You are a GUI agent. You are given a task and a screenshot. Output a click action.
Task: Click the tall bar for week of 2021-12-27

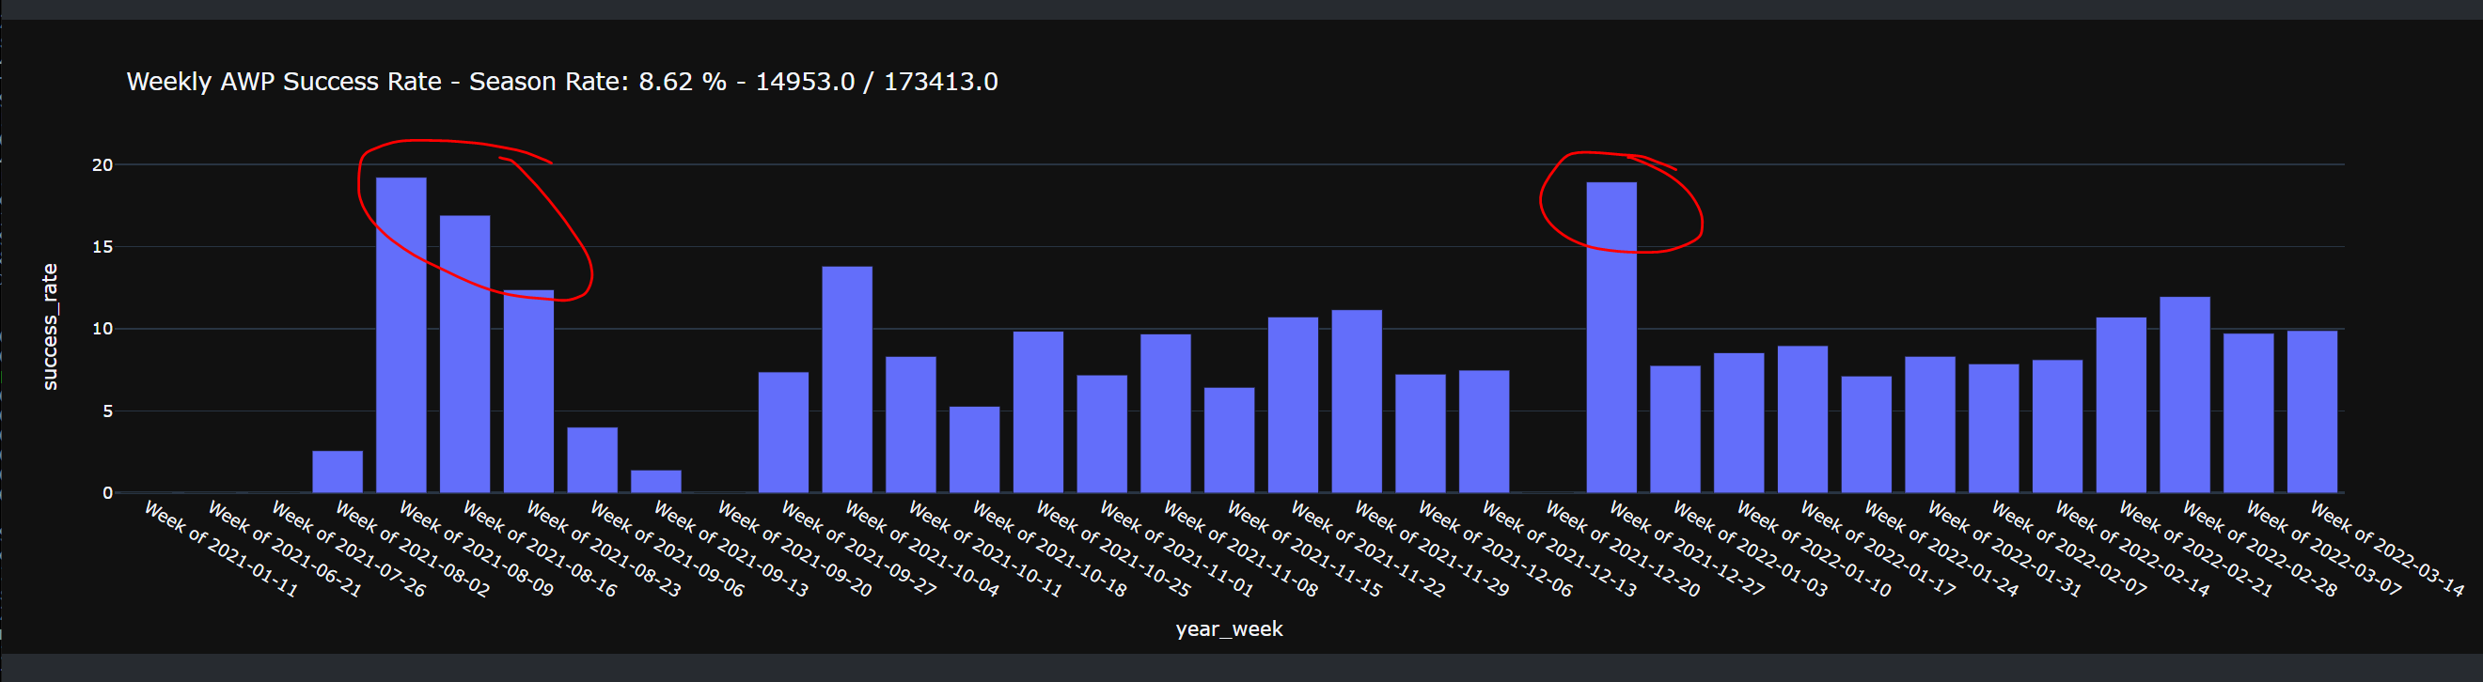pyautogui.click(x=1611, y=337)
